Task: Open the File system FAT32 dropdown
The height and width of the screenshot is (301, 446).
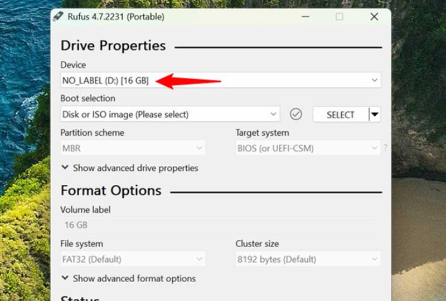Action: tap(133, 259)
